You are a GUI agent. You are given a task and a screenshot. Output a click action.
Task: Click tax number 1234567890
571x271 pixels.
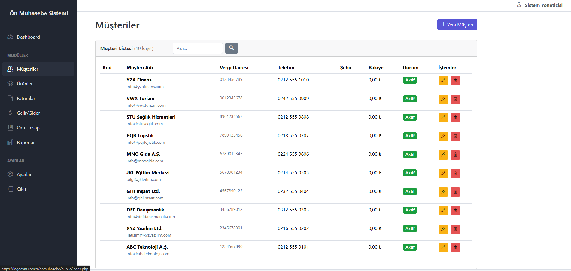231,246
